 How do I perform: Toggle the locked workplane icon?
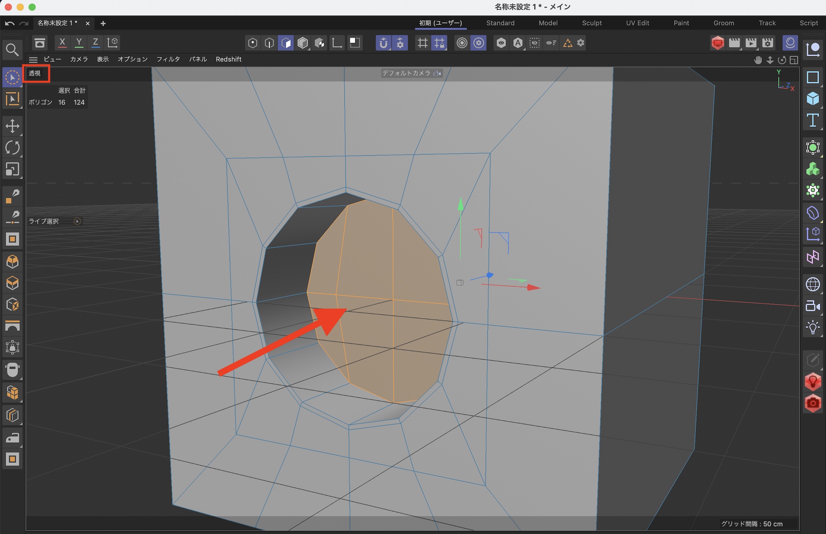pyautogui.click(x=439, y=43)
